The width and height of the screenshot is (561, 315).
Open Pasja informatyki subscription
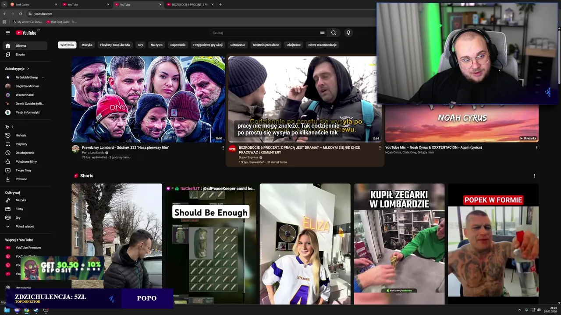(x=26, y=112)
